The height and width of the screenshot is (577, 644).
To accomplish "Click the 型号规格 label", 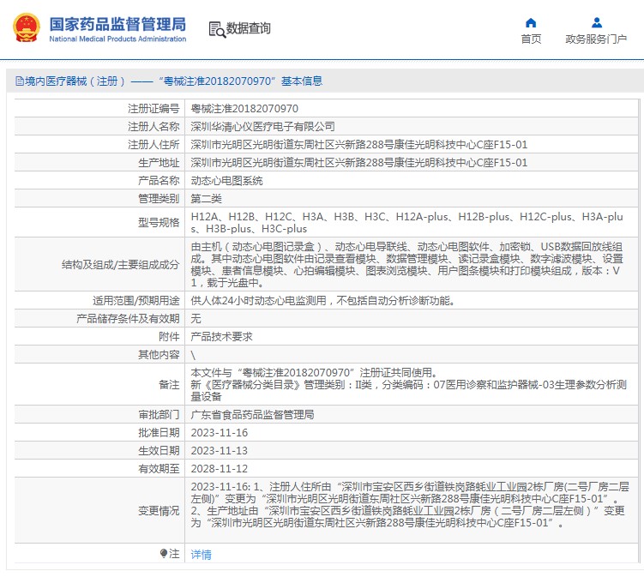I will click(159, 223).
